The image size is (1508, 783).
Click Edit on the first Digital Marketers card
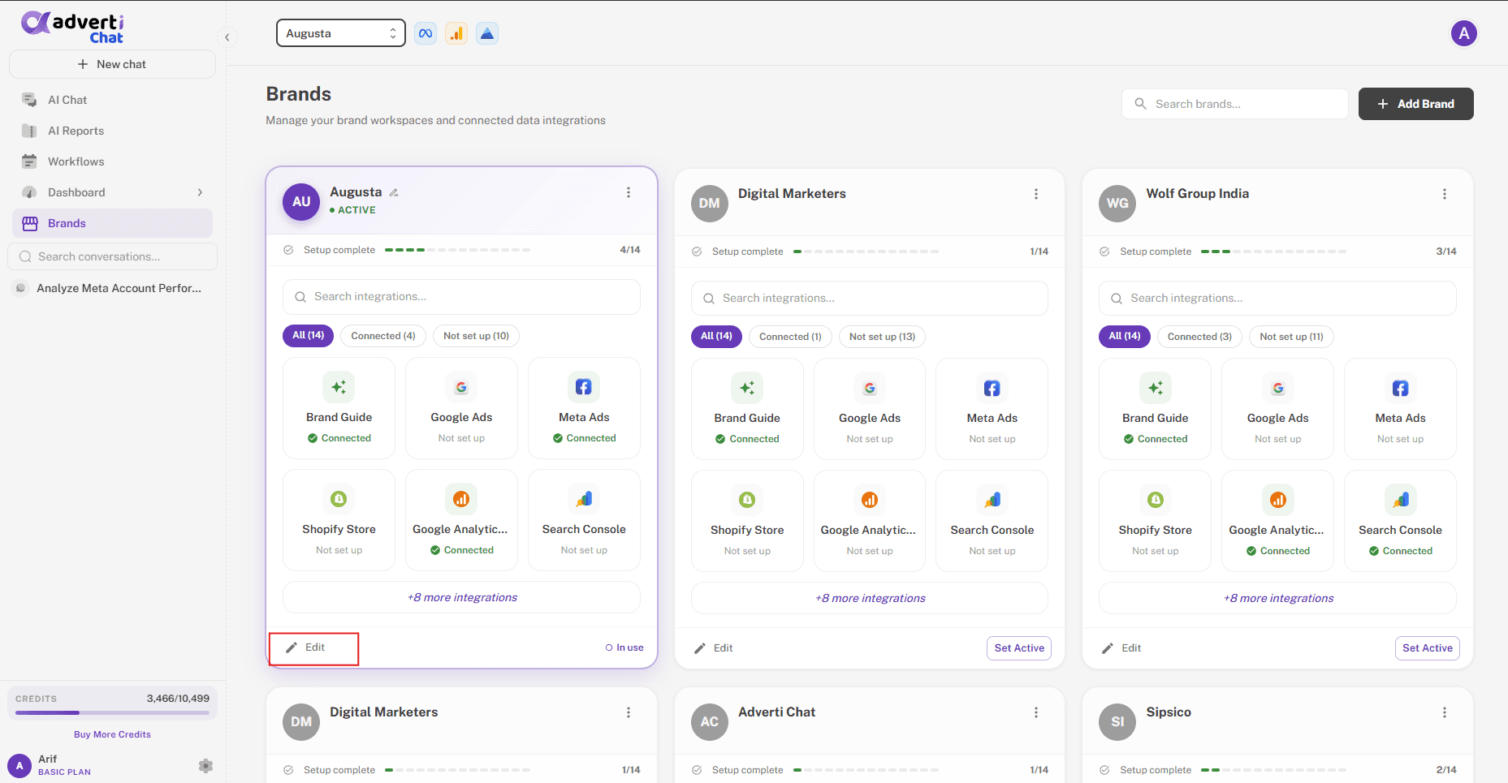pos(714,648)
